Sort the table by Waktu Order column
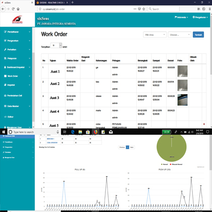Image resolution: width=212 pixels, height=212 pixels. click(73, 61)
